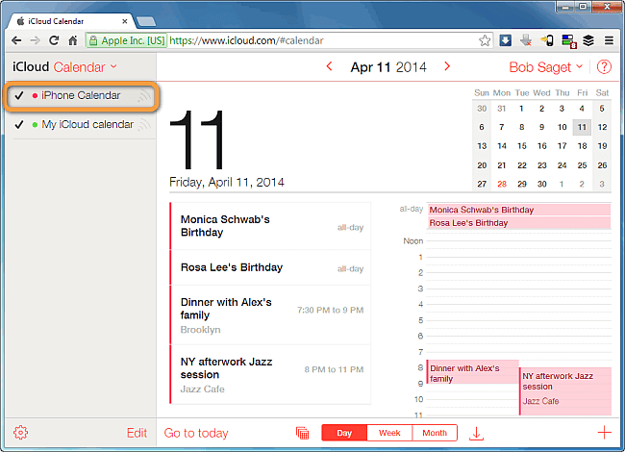The height and width of the screenshot is (452, 625).
Task: Reload the iCloud Calendar page
Action: [54, 40]
